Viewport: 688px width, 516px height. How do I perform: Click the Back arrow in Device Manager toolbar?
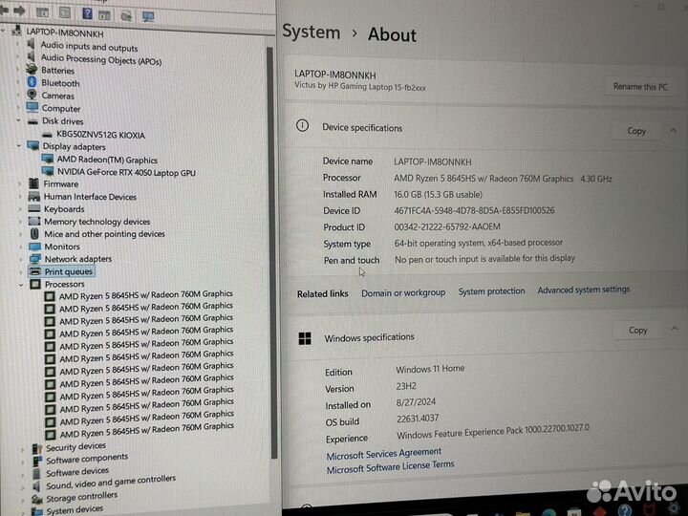[4, 11]
